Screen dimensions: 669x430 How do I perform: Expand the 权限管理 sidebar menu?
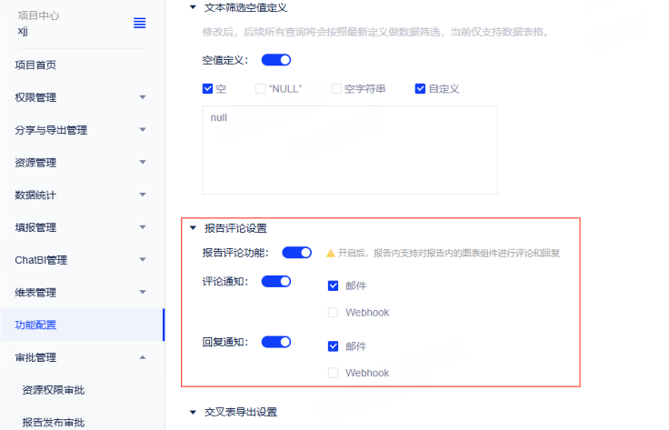(82, 97)
